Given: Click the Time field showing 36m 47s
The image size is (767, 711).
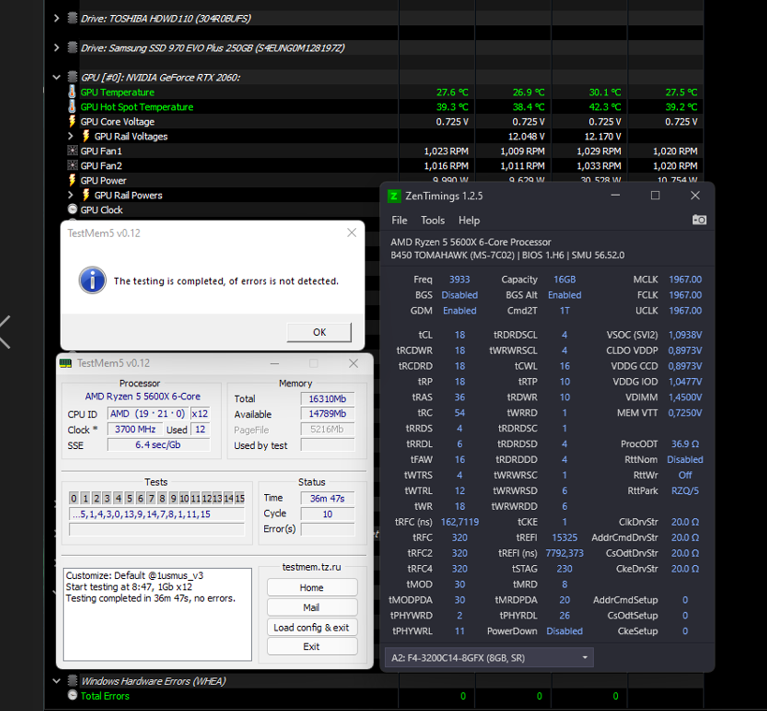Looking at the screenshot, I should [x=327, y=499].
